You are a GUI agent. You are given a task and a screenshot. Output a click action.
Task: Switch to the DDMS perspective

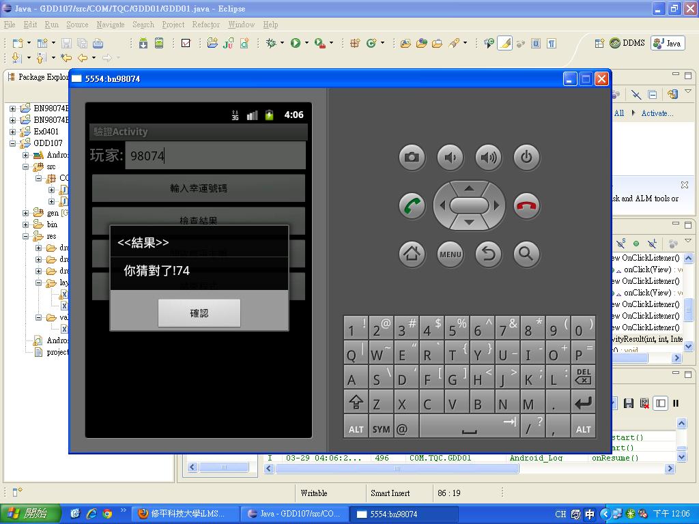click(627, 43)
